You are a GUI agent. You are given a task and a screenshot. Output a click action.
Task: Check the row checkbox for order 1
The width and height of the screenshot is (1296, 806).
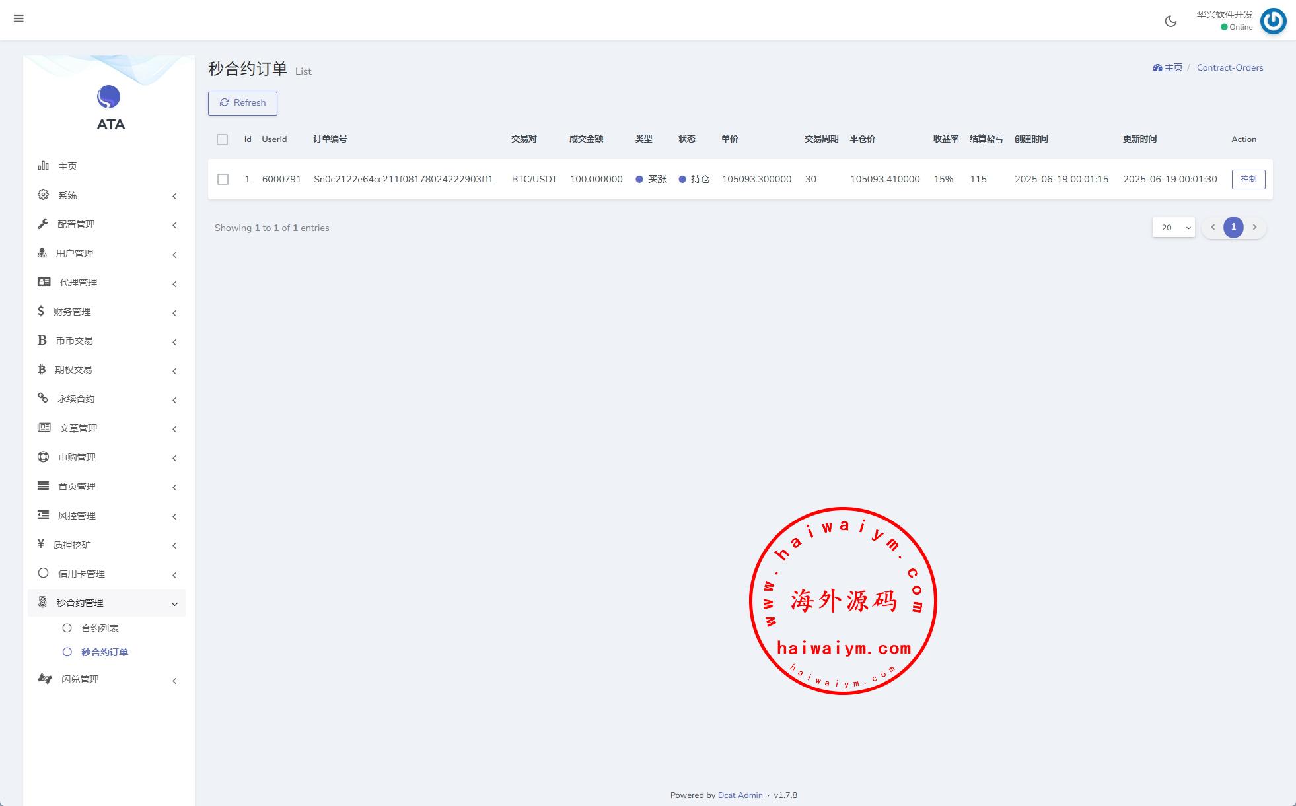223,179
